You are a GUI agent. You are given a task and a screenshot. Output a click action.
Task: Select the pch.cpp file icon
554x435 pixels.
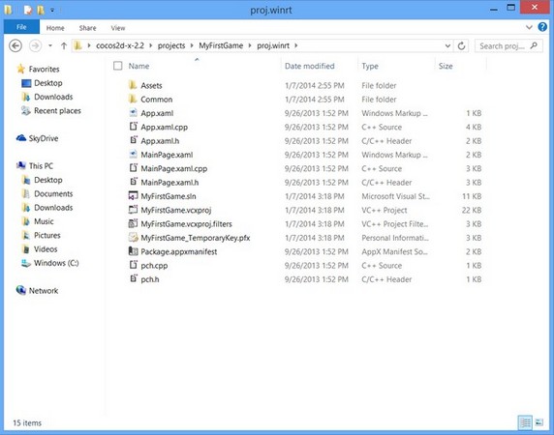pyautogui.click(x=133, y=265)
